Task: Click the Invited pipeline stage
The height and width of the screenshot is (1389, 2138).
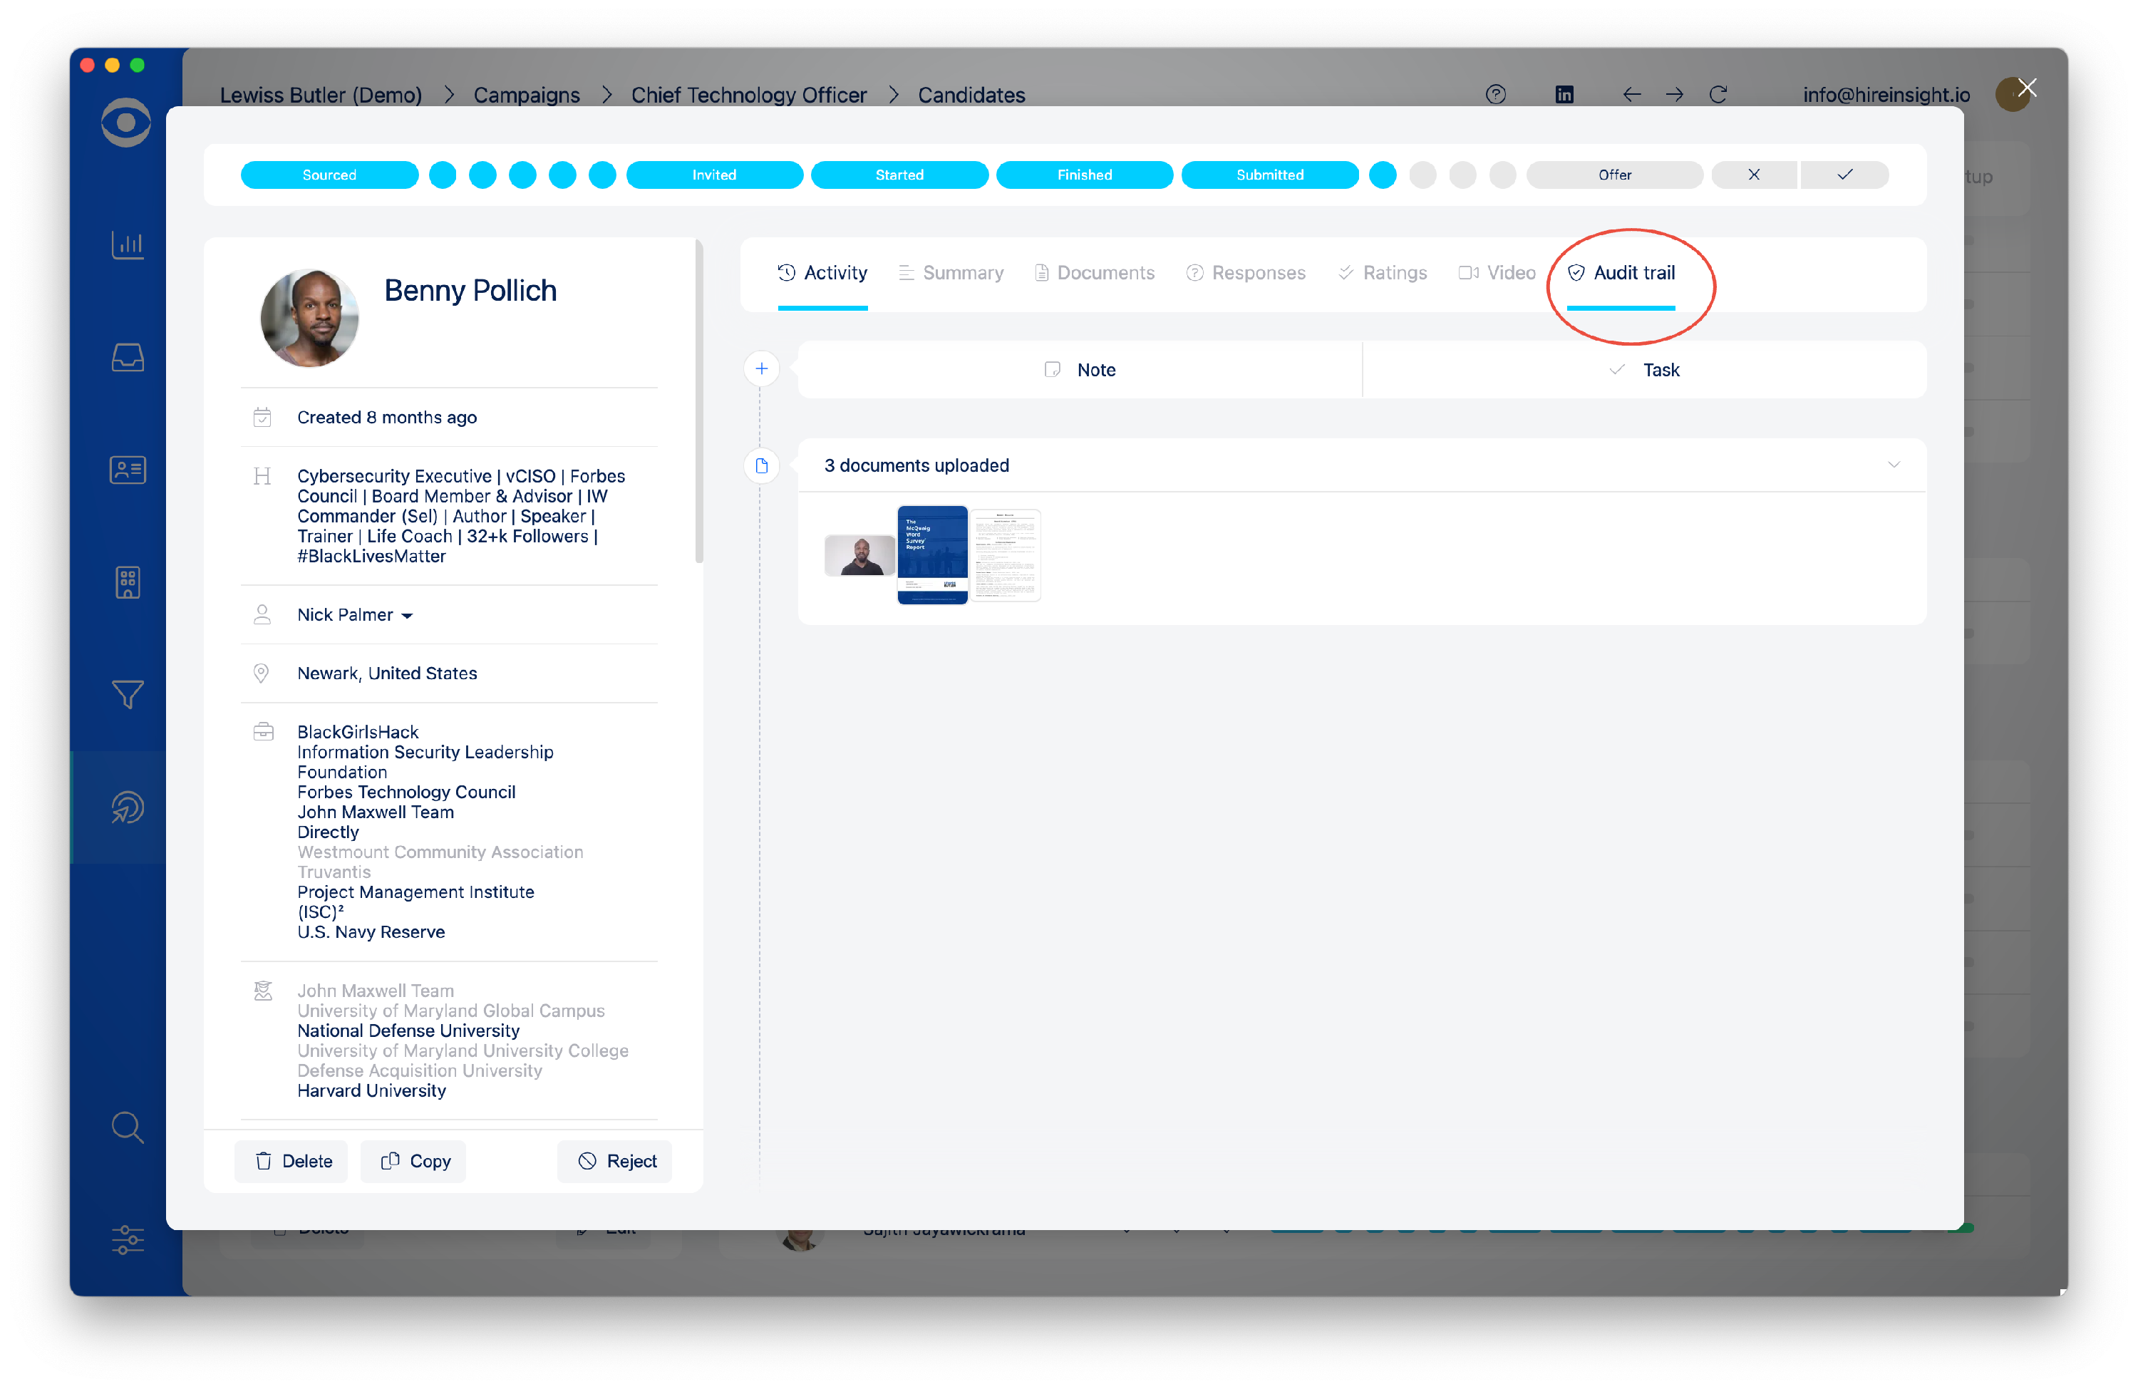Action: 714,175
